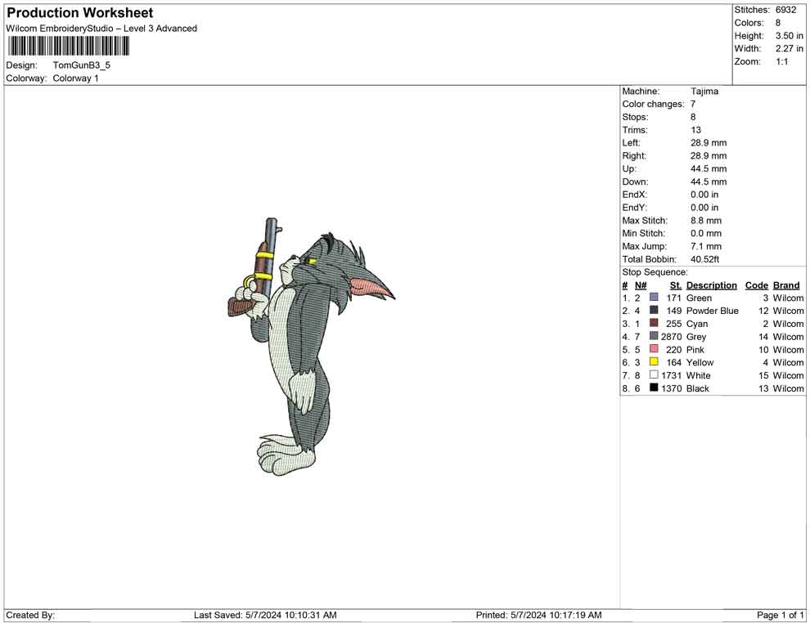810x623 pixels.
Task: Click the Colors value '8' in header
Action: [778, 23]
